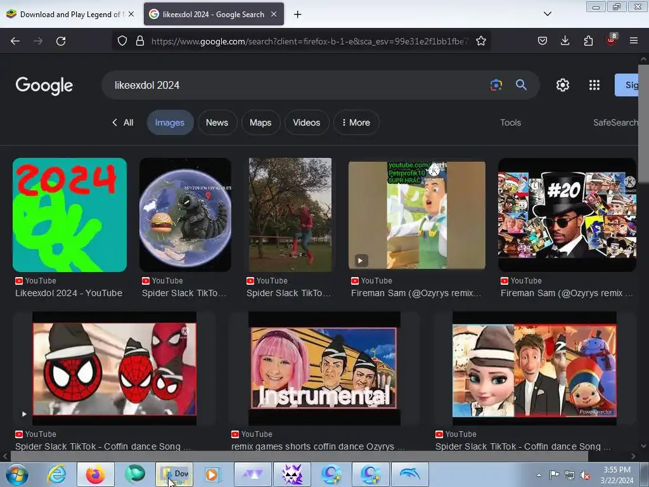Click the Google logo
Image resolution: width=649 pixels, height=487 pixels.
44,86
